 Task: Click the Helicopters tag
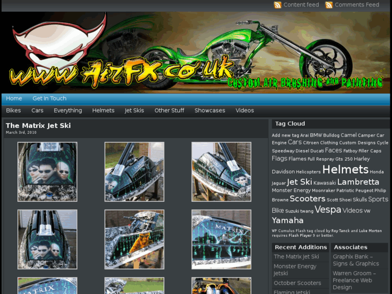[308, 172]
